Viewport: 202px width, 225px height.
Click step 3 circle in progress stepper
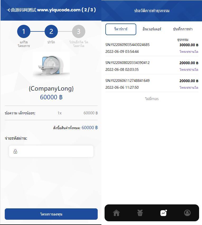click(78, 32)
